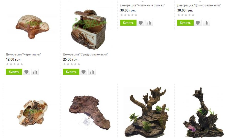Add "Сундук маленький" to wishlist heart
Image resolution: width=230 pixels, height=138 pixels.
(x=83, y=72)
